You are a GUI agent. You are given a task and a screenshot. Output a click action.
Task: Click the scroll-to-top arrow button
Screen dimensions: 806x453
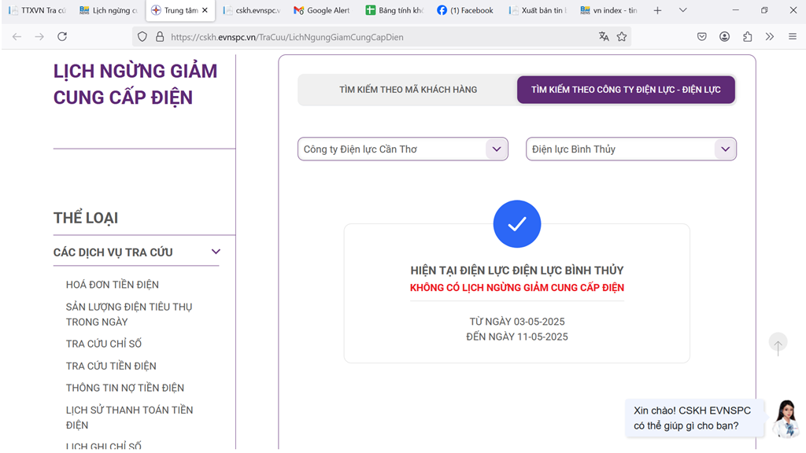pyautogui.click(x=778, y=344)
